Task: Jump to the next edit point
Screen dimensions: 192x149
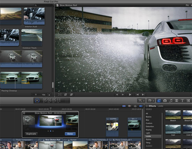Action: click(x=143, y=95)
